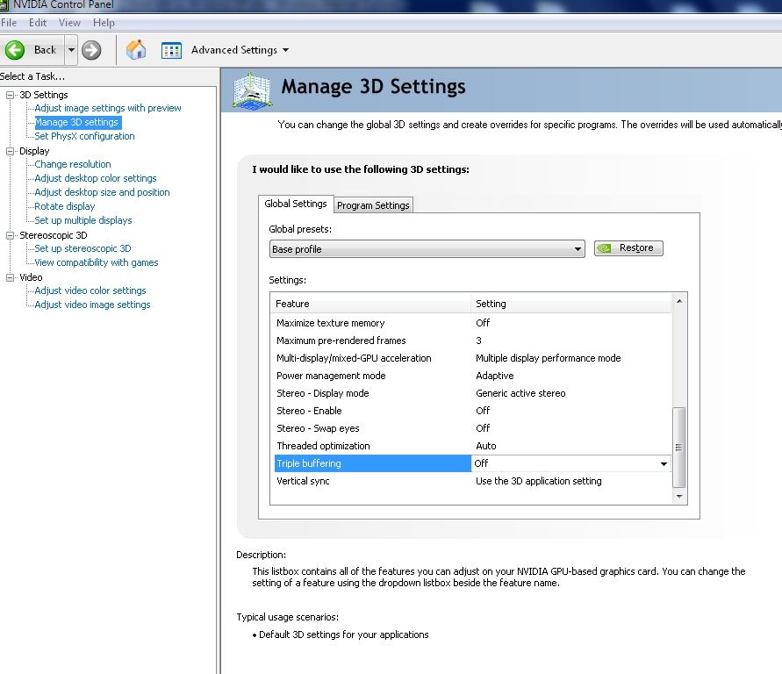Viewport: 782px width, 674px height.
Task: Collapse the Display tree node
Action: [10, 151]
